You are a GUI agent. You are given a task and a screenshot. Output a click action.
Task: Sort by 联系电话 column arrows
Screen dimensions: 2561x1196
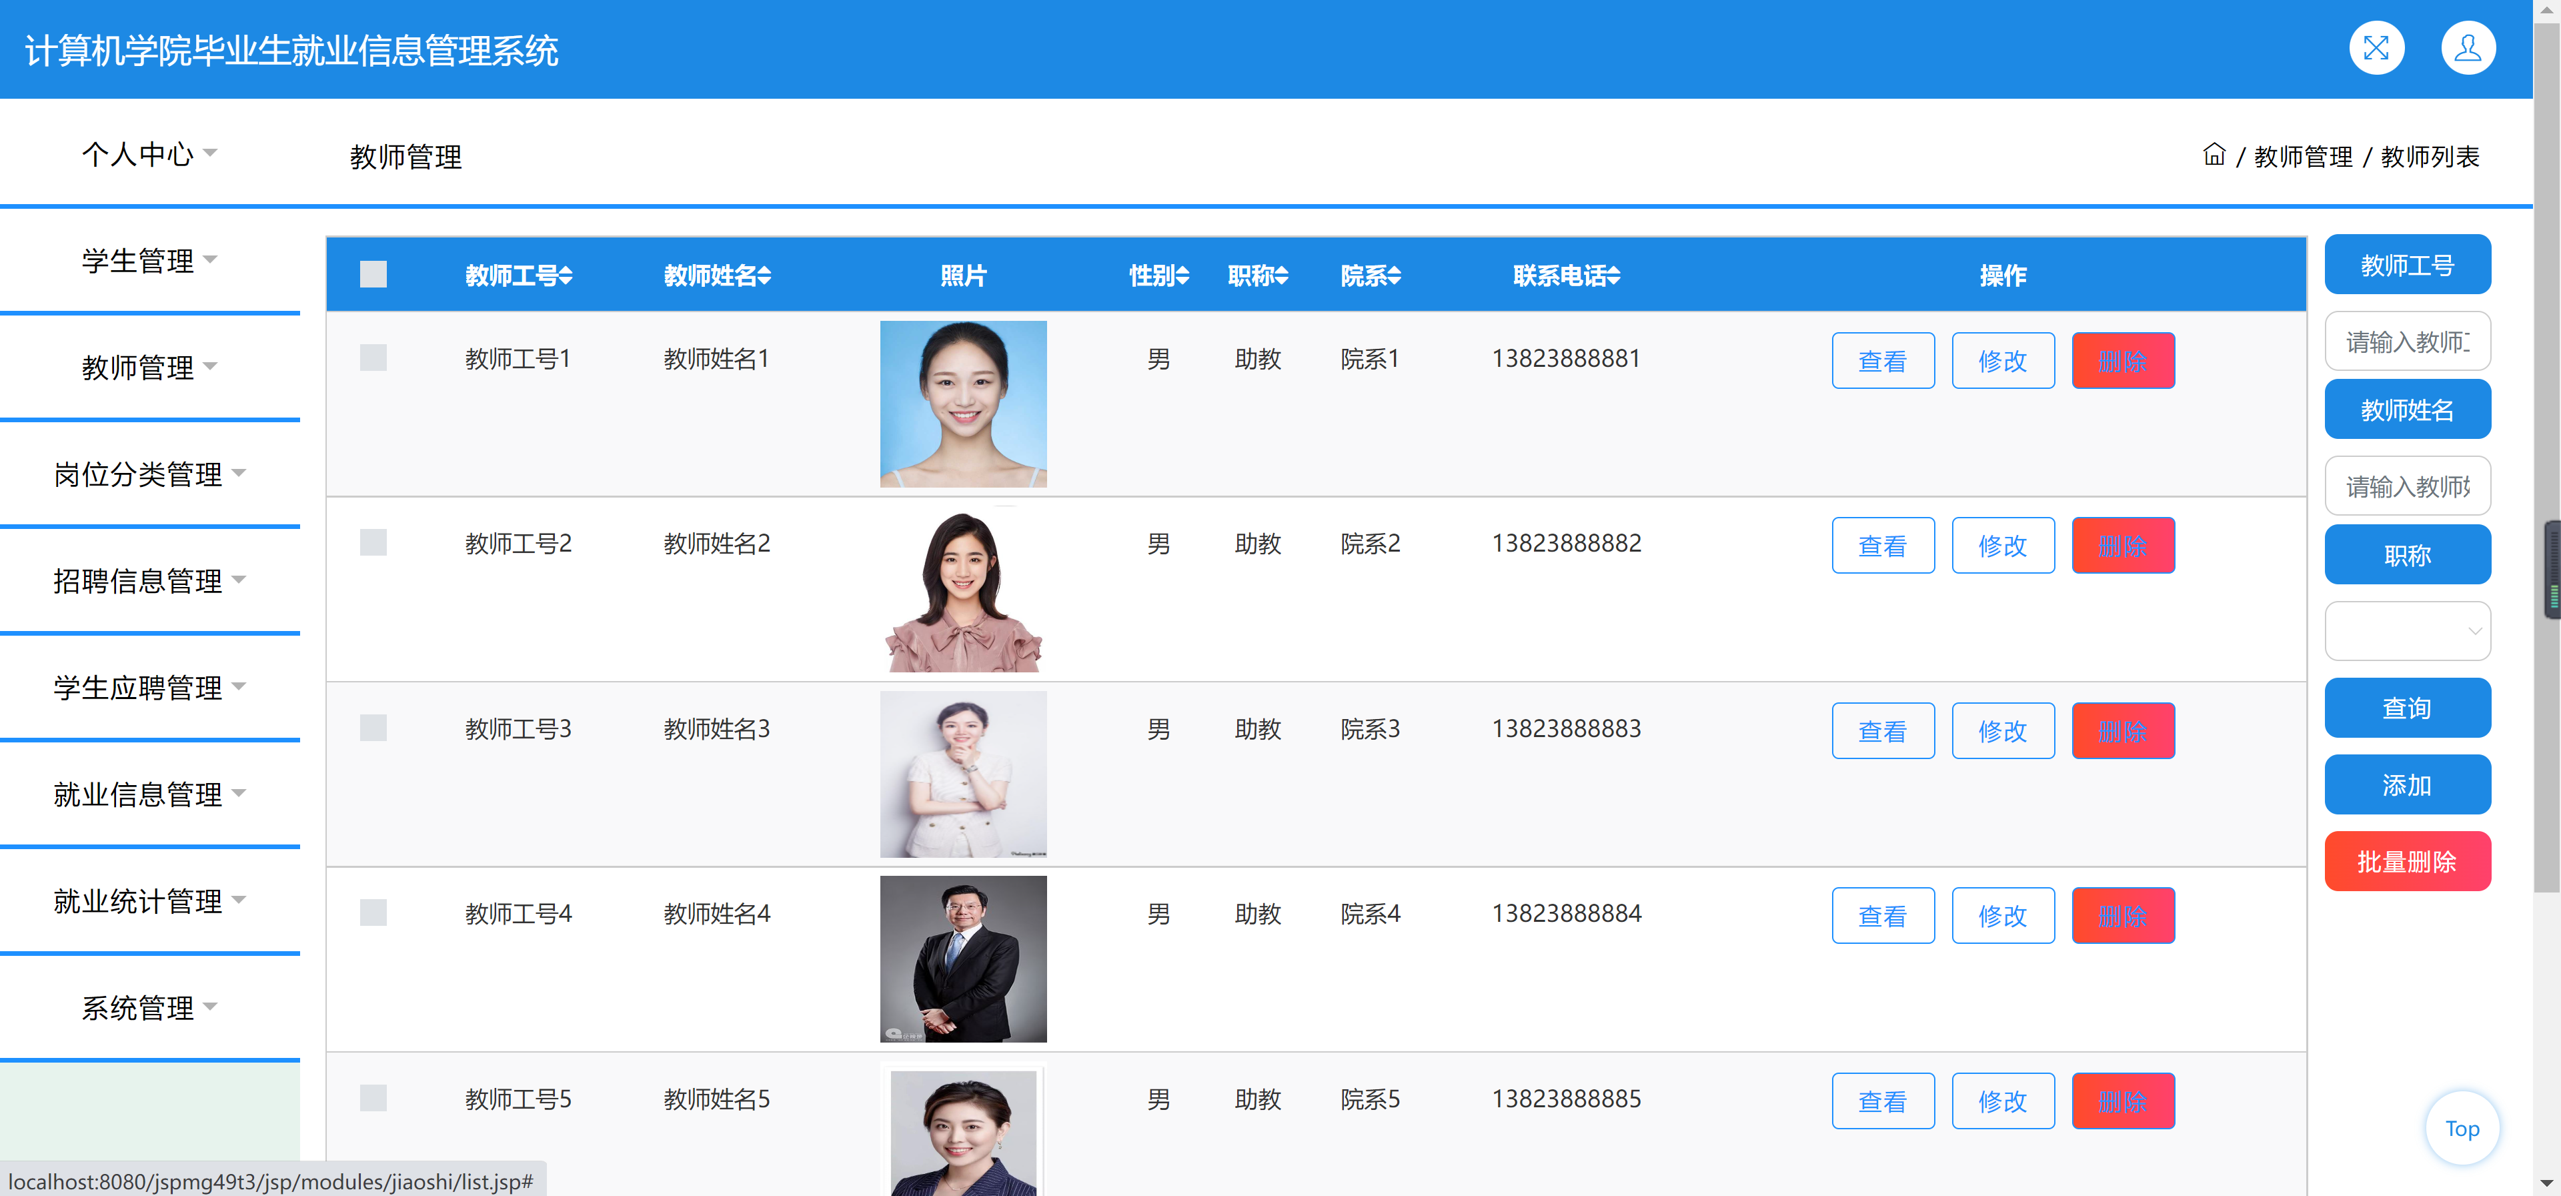pyautogui.click(x=1613, y=275)
